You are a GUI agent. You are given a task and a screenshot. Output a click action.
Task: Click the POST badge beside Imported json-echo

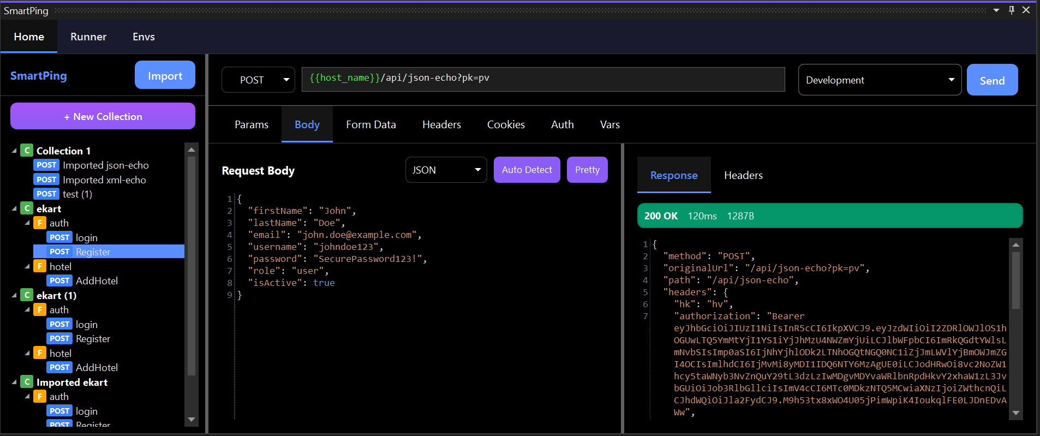[x=46, y=165]
